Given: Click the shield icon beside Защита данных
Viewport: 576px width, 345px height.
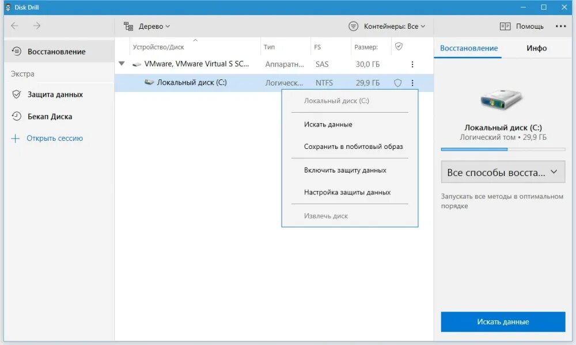Looking at the screenshot, I should click(x=17, y=95).
